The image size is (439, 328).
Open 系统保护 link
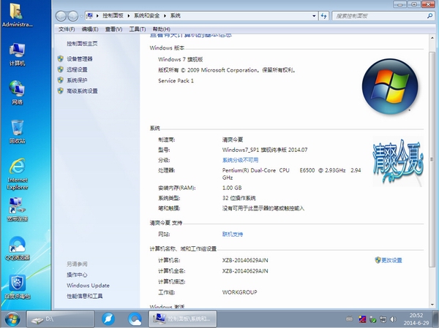click(x=77, y=80)
